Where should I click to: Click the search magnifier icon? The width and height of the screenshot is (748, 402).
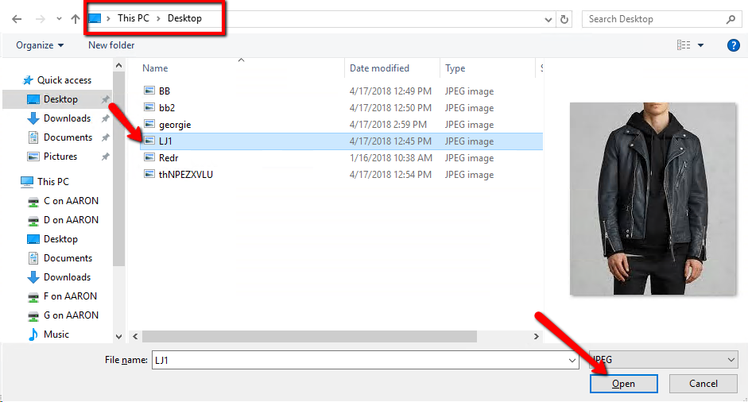731,19
